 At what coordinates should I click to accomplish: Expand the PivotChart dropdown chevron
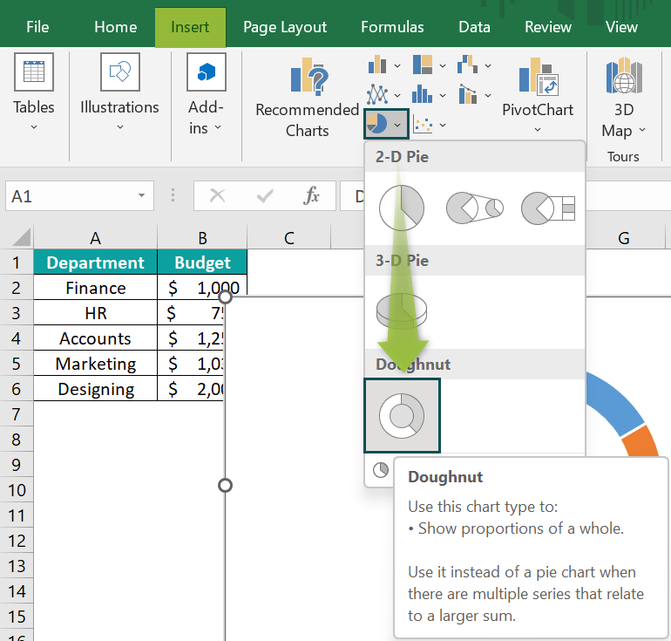[538, 130]
